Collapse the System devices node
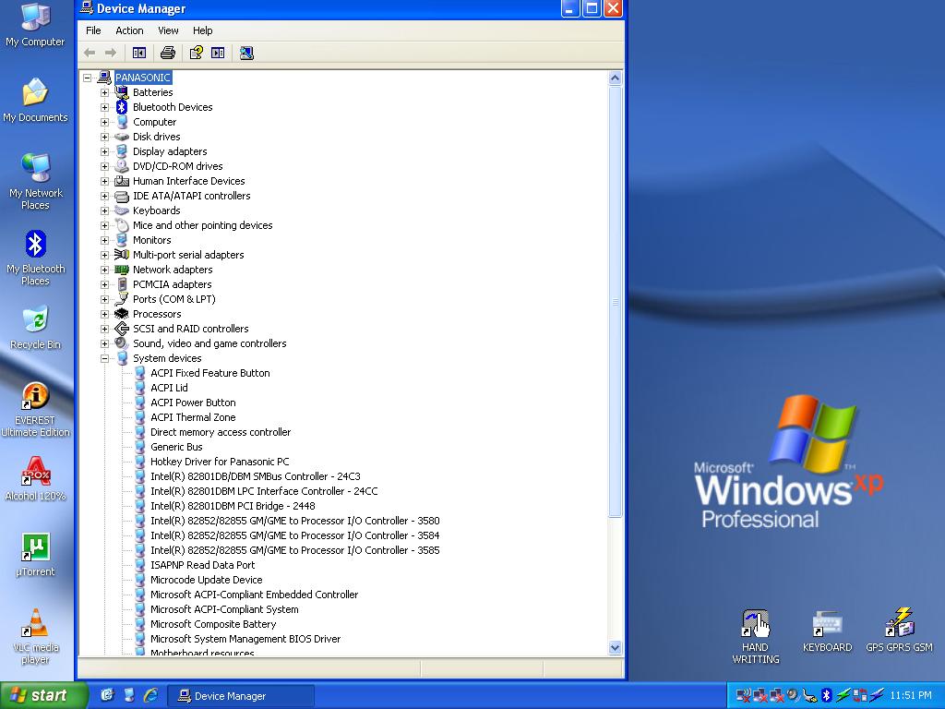This screenshot has width=945, height=709. pyautogui.click(x=105, y=358)
